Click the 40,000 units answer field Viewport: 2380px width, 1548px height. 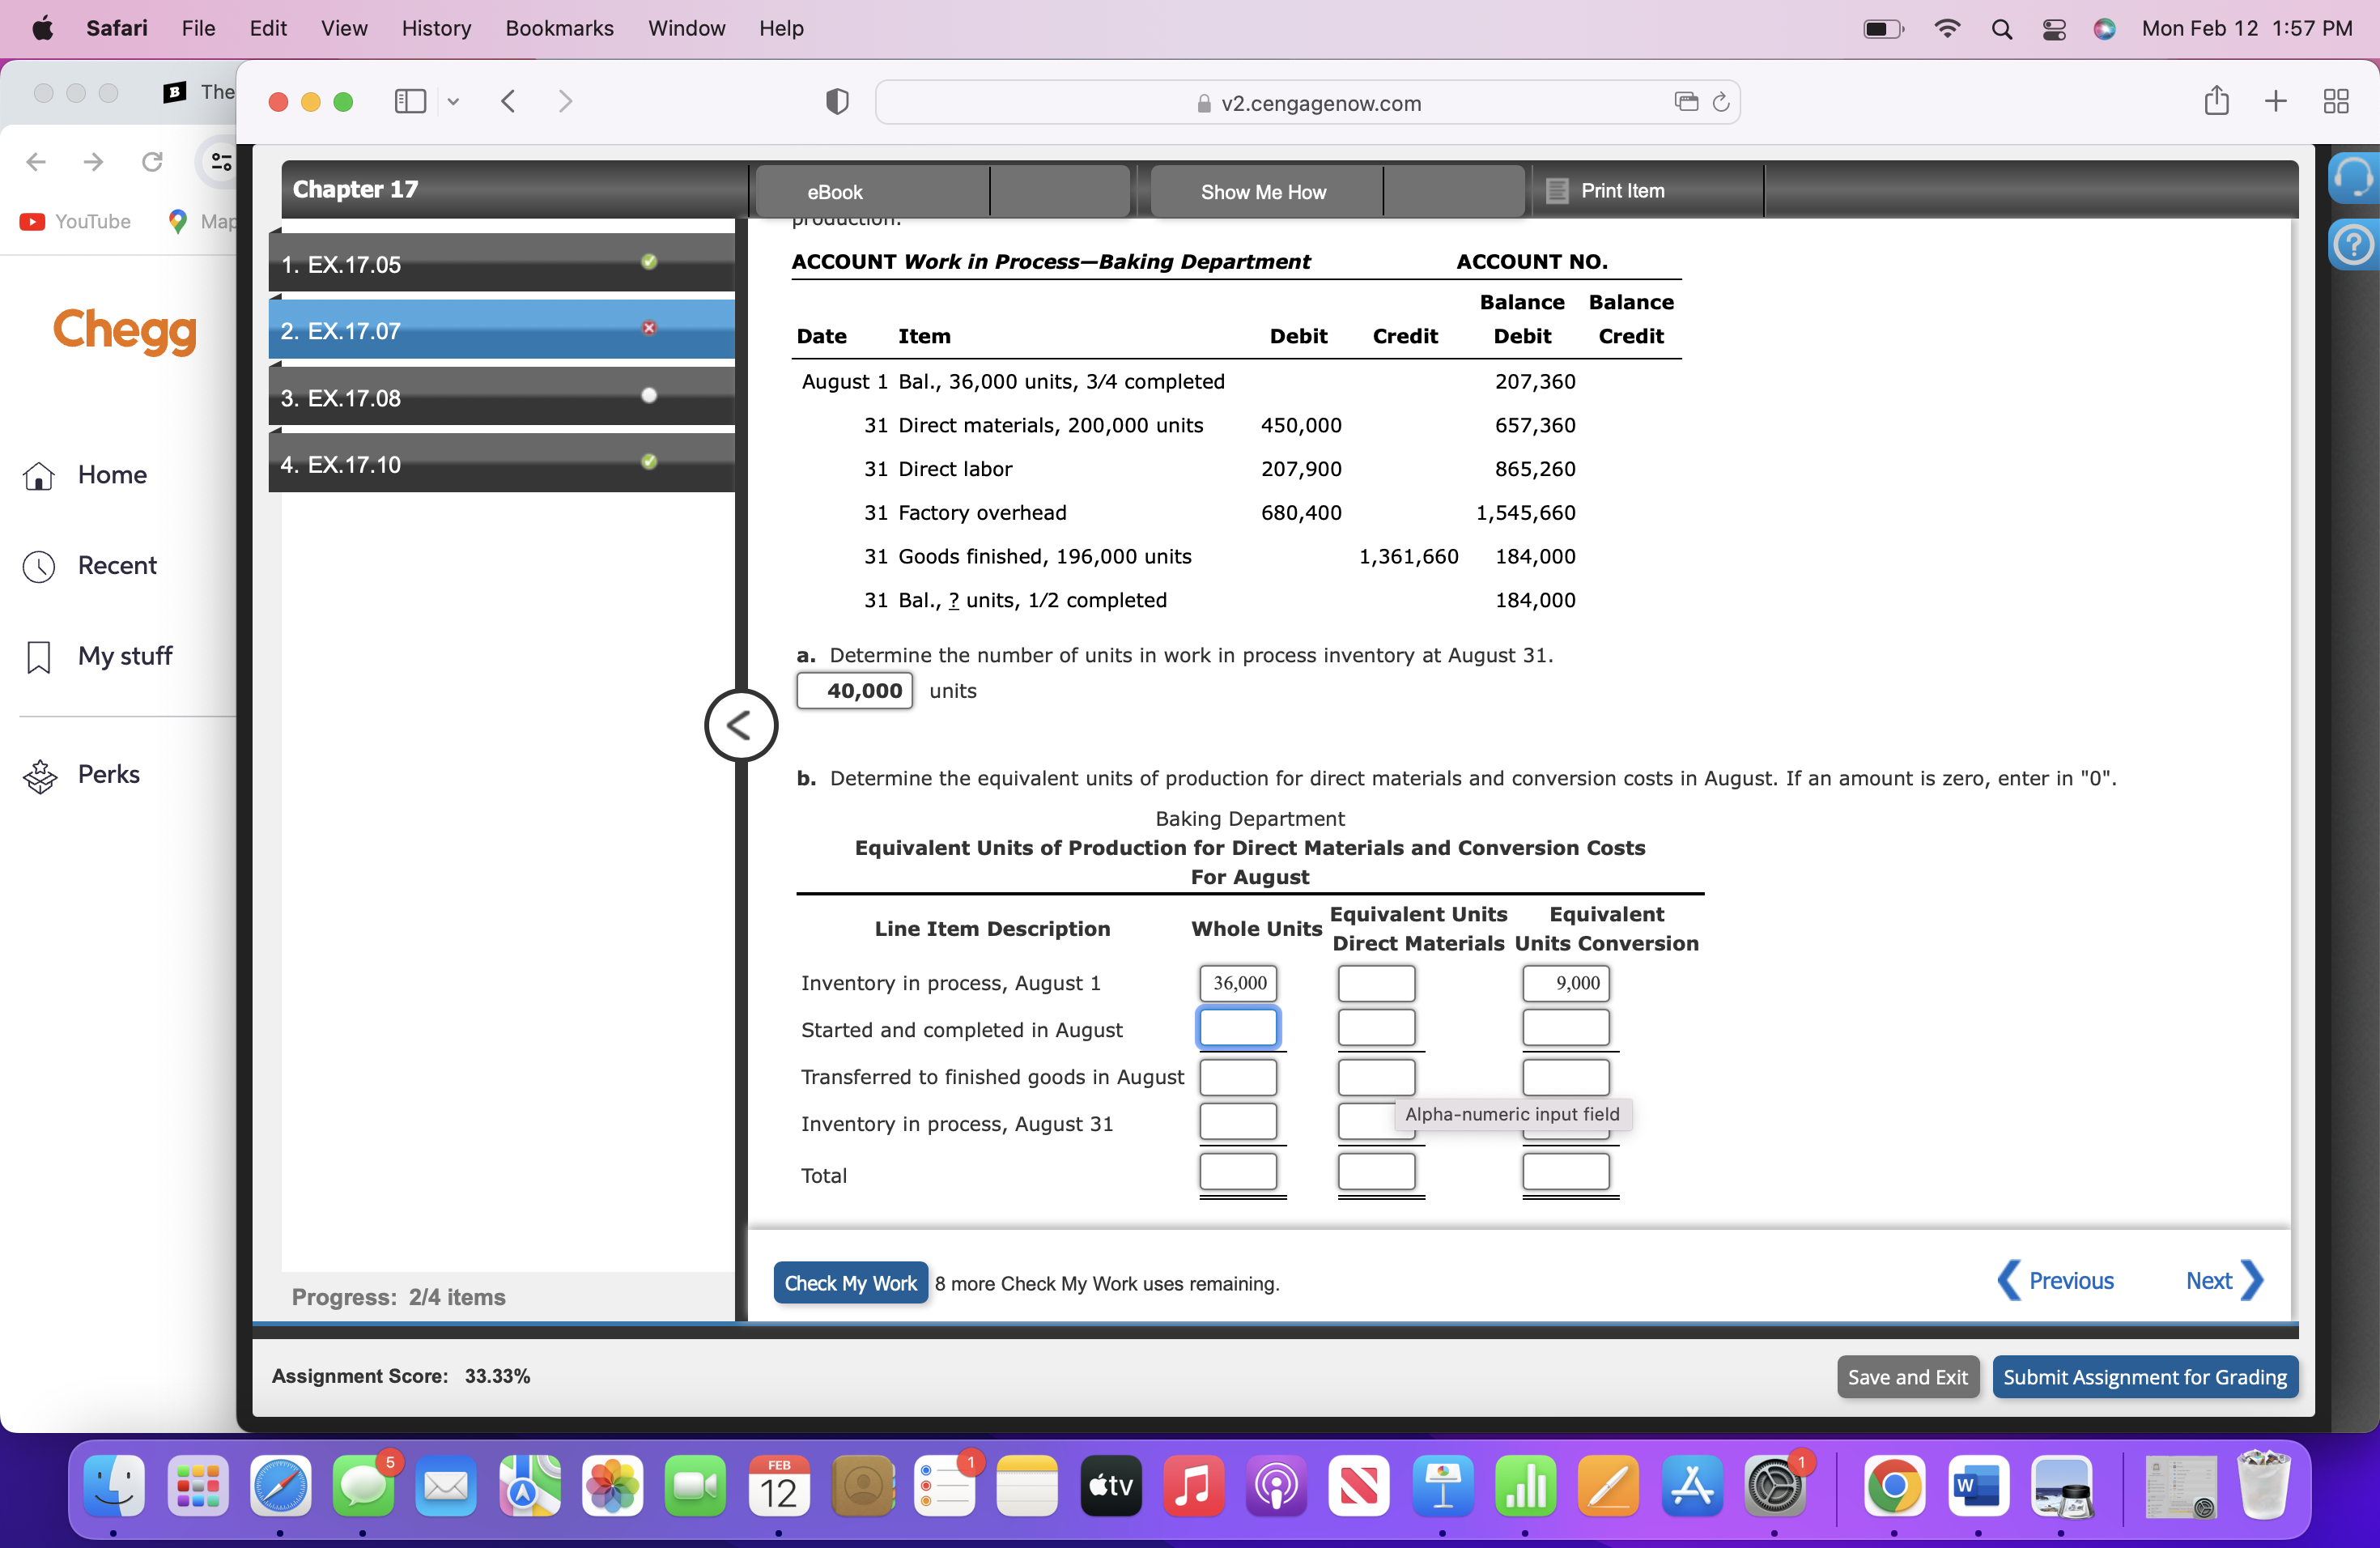854,690
